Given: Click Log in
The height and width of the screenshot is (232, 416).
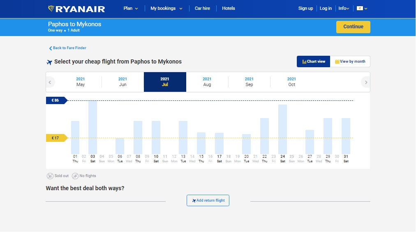Looking at the screenshot, I should pyautogui.click(x=326, y=9).
